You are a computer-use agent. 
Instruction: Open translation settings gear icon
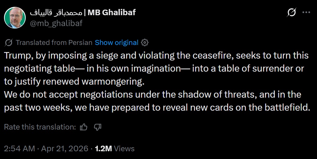[144, 42]
